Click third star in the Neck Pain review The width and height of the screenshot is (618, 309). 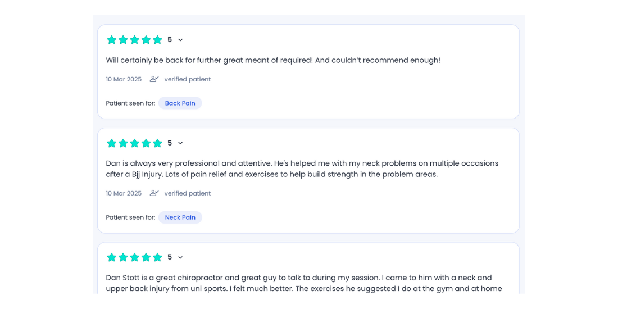(x=134, y=143)
